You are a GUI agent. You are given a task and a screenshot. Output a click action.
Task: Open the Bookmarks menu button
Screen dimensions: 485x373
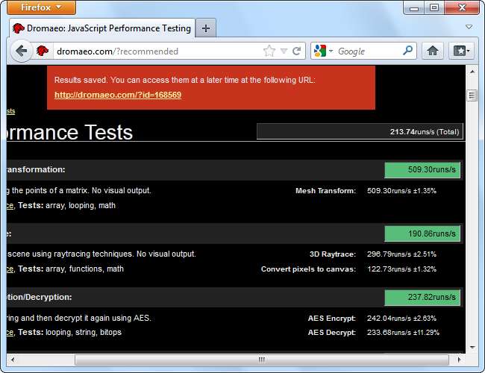click(461, 51)
